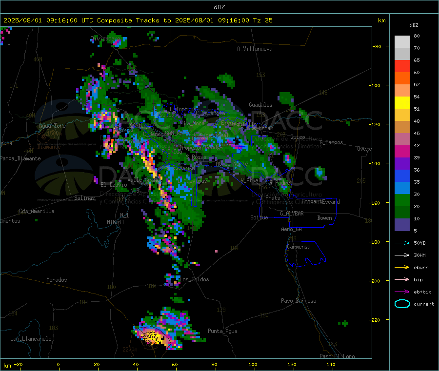439x371 pixels.
Task: Click the Morados map label
Action: 57,280
